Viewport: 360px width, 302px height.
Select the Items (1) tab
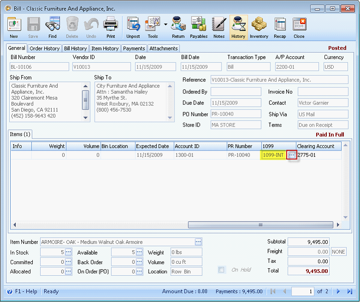coord(20,134)
